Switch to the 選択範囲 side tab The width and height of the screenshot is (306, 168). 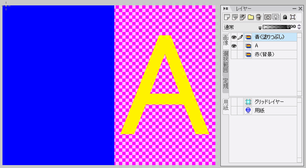point(226,62)
